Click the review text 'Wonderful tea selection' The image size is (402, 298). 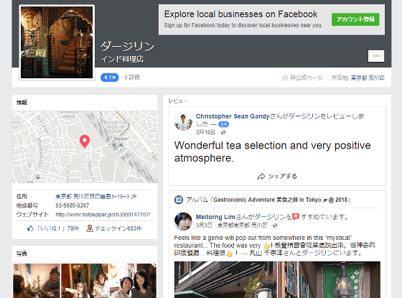tap(272, 152)
